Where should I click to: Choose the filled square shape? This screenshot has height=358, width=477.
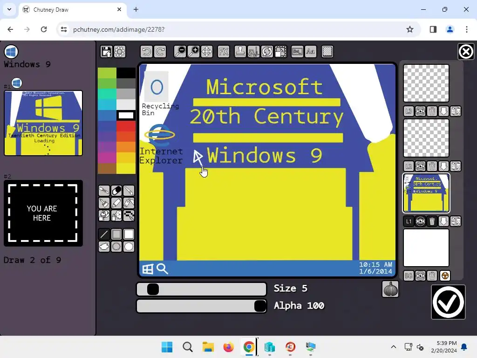[129, 234]
